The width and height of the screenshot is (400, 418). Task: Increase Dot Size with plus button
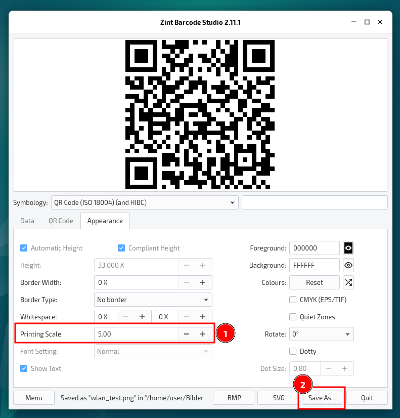[344, 368]
